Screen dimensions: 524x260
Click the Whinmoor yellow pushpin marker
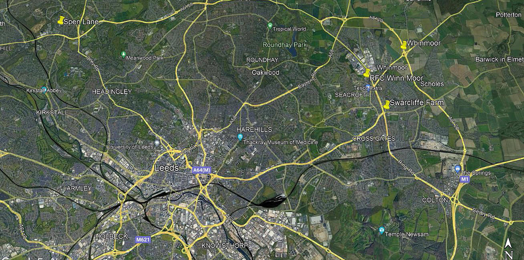(x=404, y=45)
